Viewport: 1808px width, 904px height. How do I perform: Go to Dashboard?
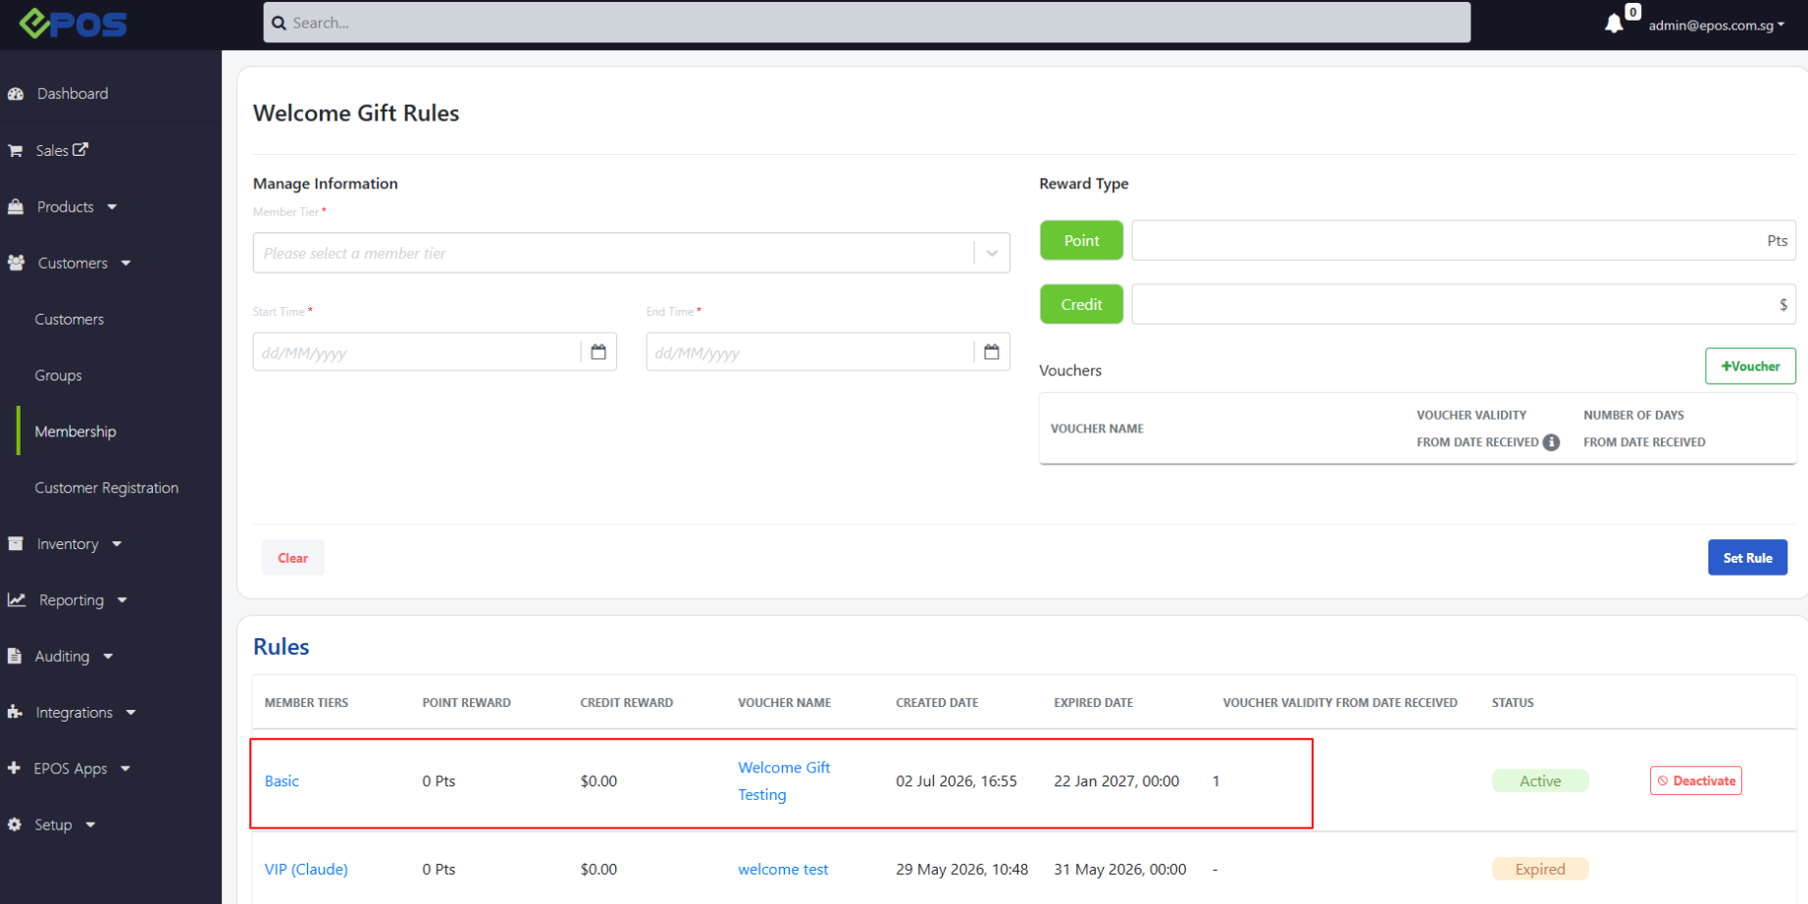(x=73, y=94)
